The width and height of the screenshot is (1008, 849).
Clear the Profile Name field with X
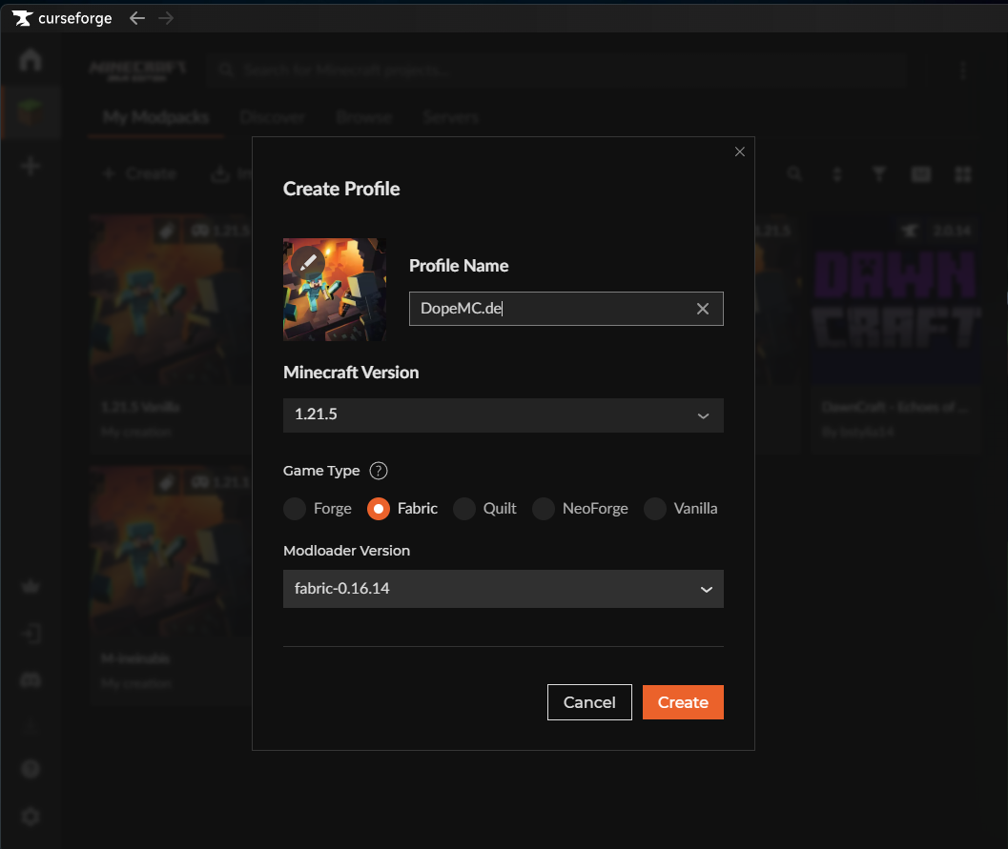point(703,309)
